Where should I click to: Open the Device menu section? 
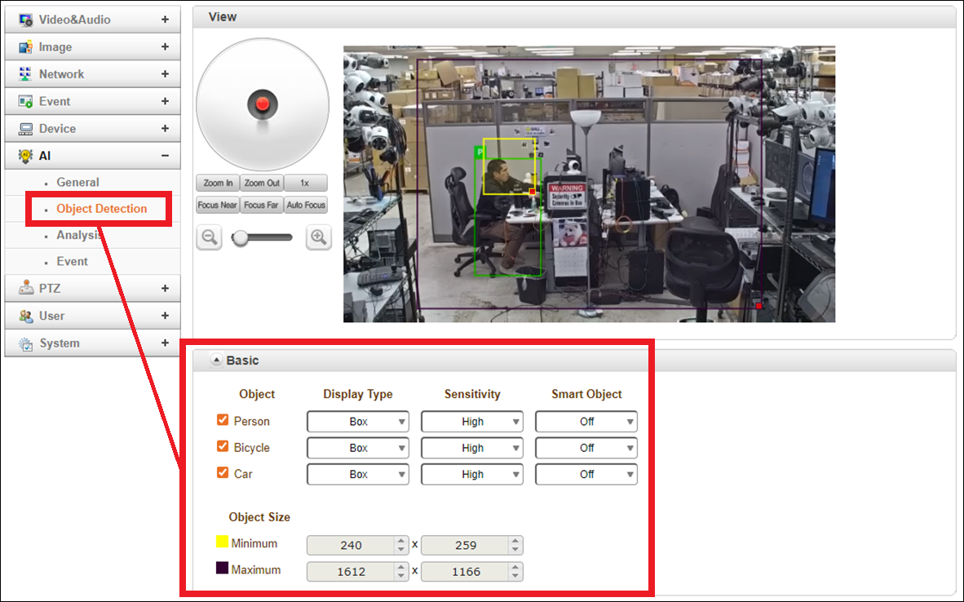93,129
